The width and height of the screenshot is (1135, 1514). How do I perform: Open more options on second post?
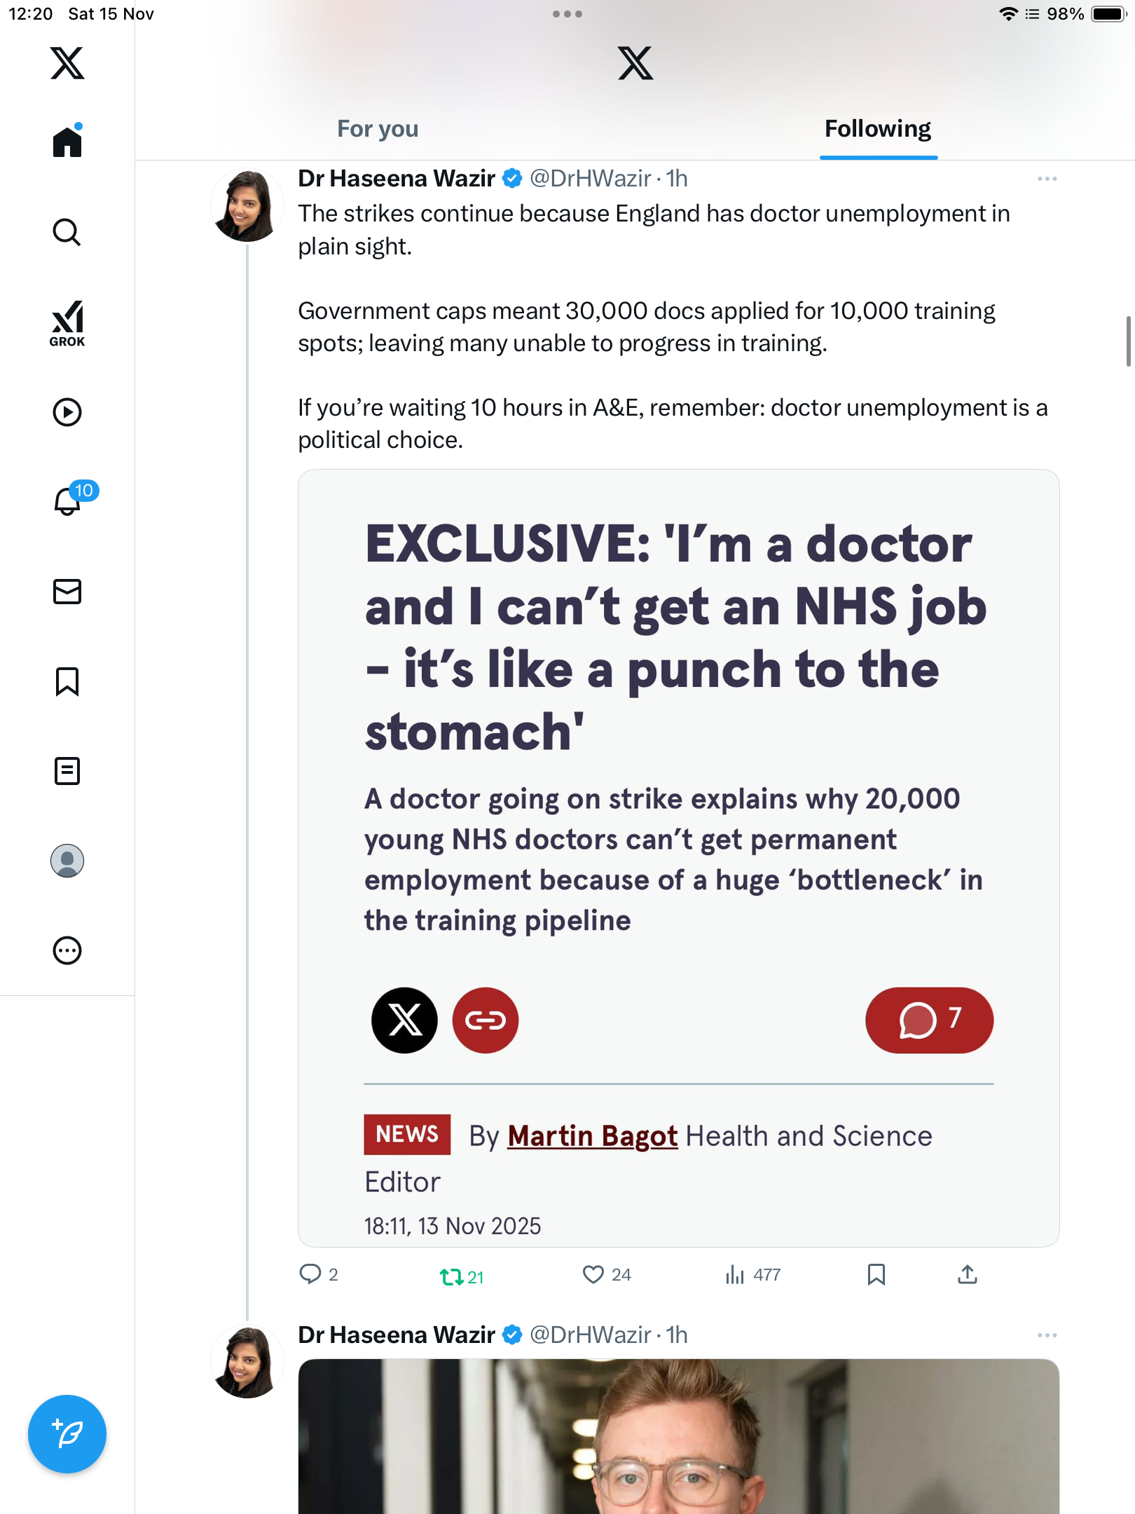tap(1047, 1335)
